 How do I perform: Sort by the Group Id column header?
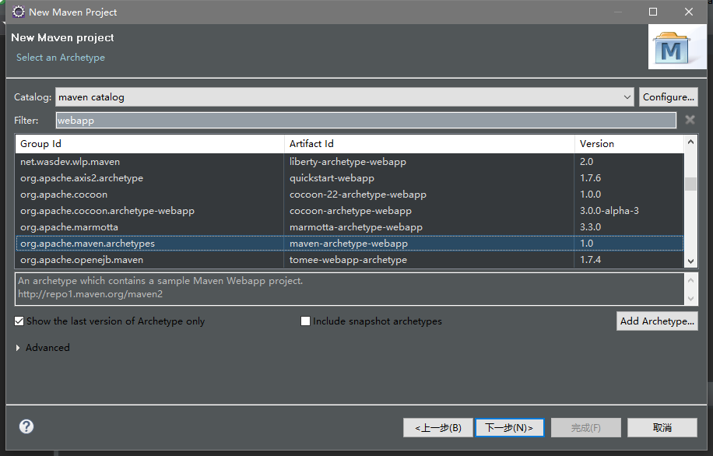(149, 144)
